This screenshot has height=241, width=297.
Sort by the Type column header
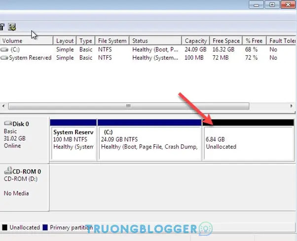pos(86,41)
